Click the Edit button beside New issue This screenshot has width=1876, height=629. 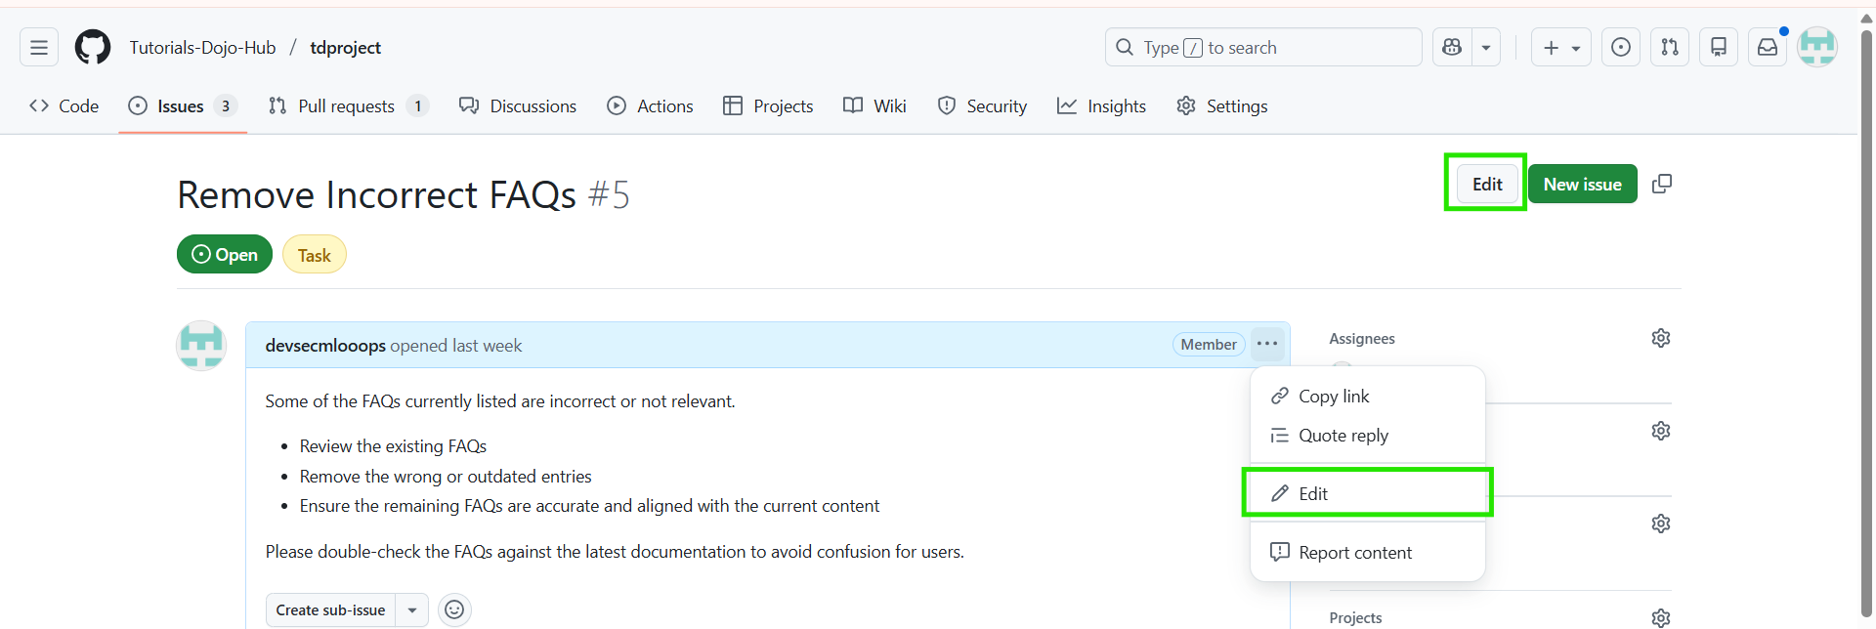point(1487,184)
